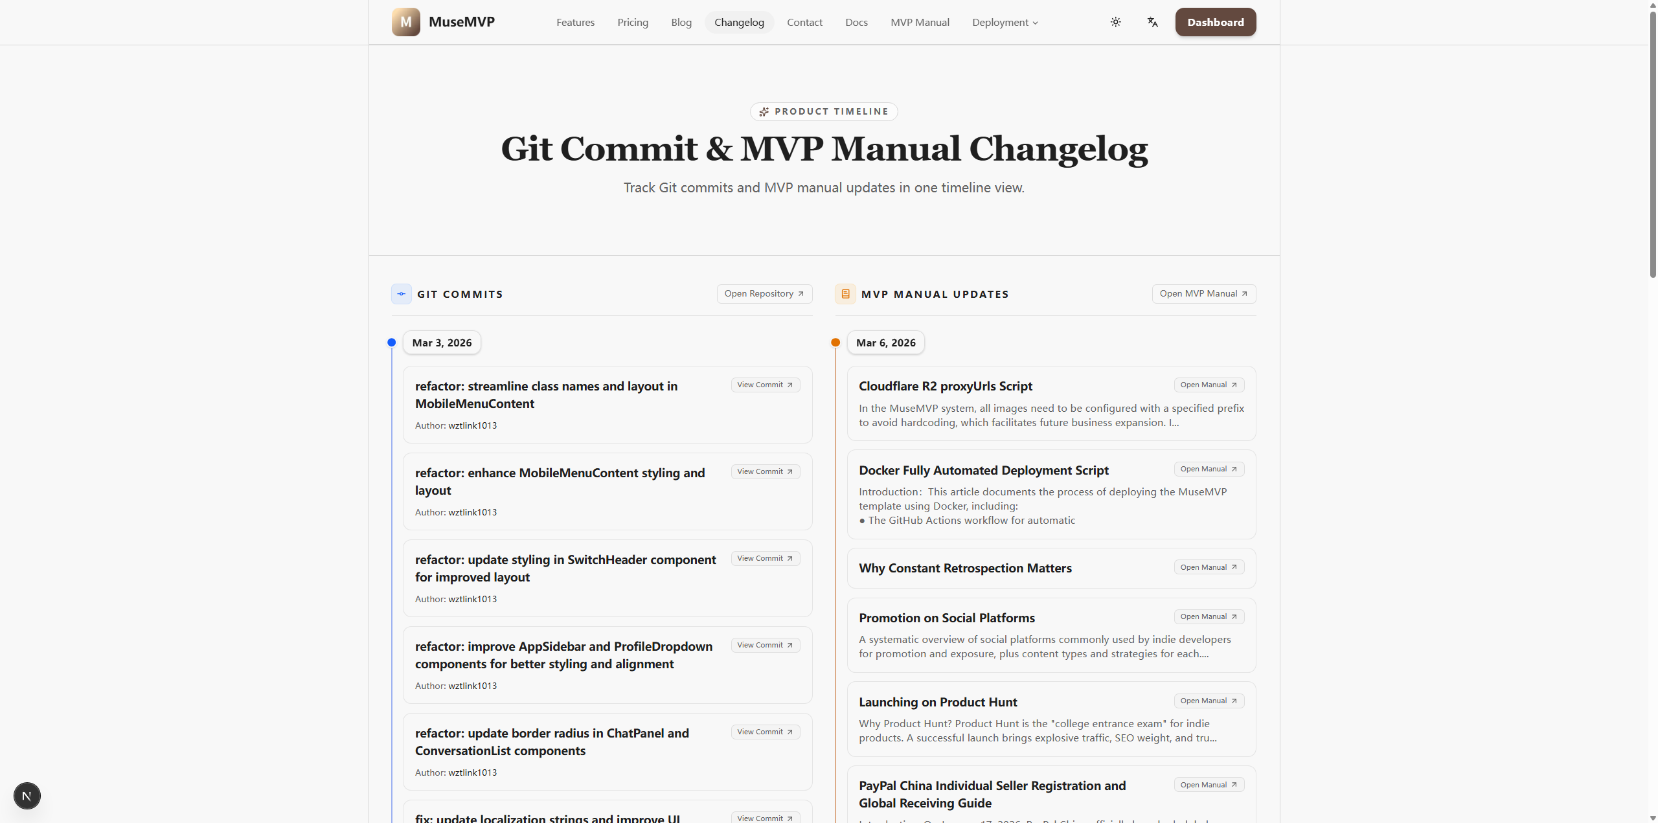Click the MVP Manual Updates document icon
This screenshot has height=823, width=1658.
pyautogui.click(x=845, y=294)
